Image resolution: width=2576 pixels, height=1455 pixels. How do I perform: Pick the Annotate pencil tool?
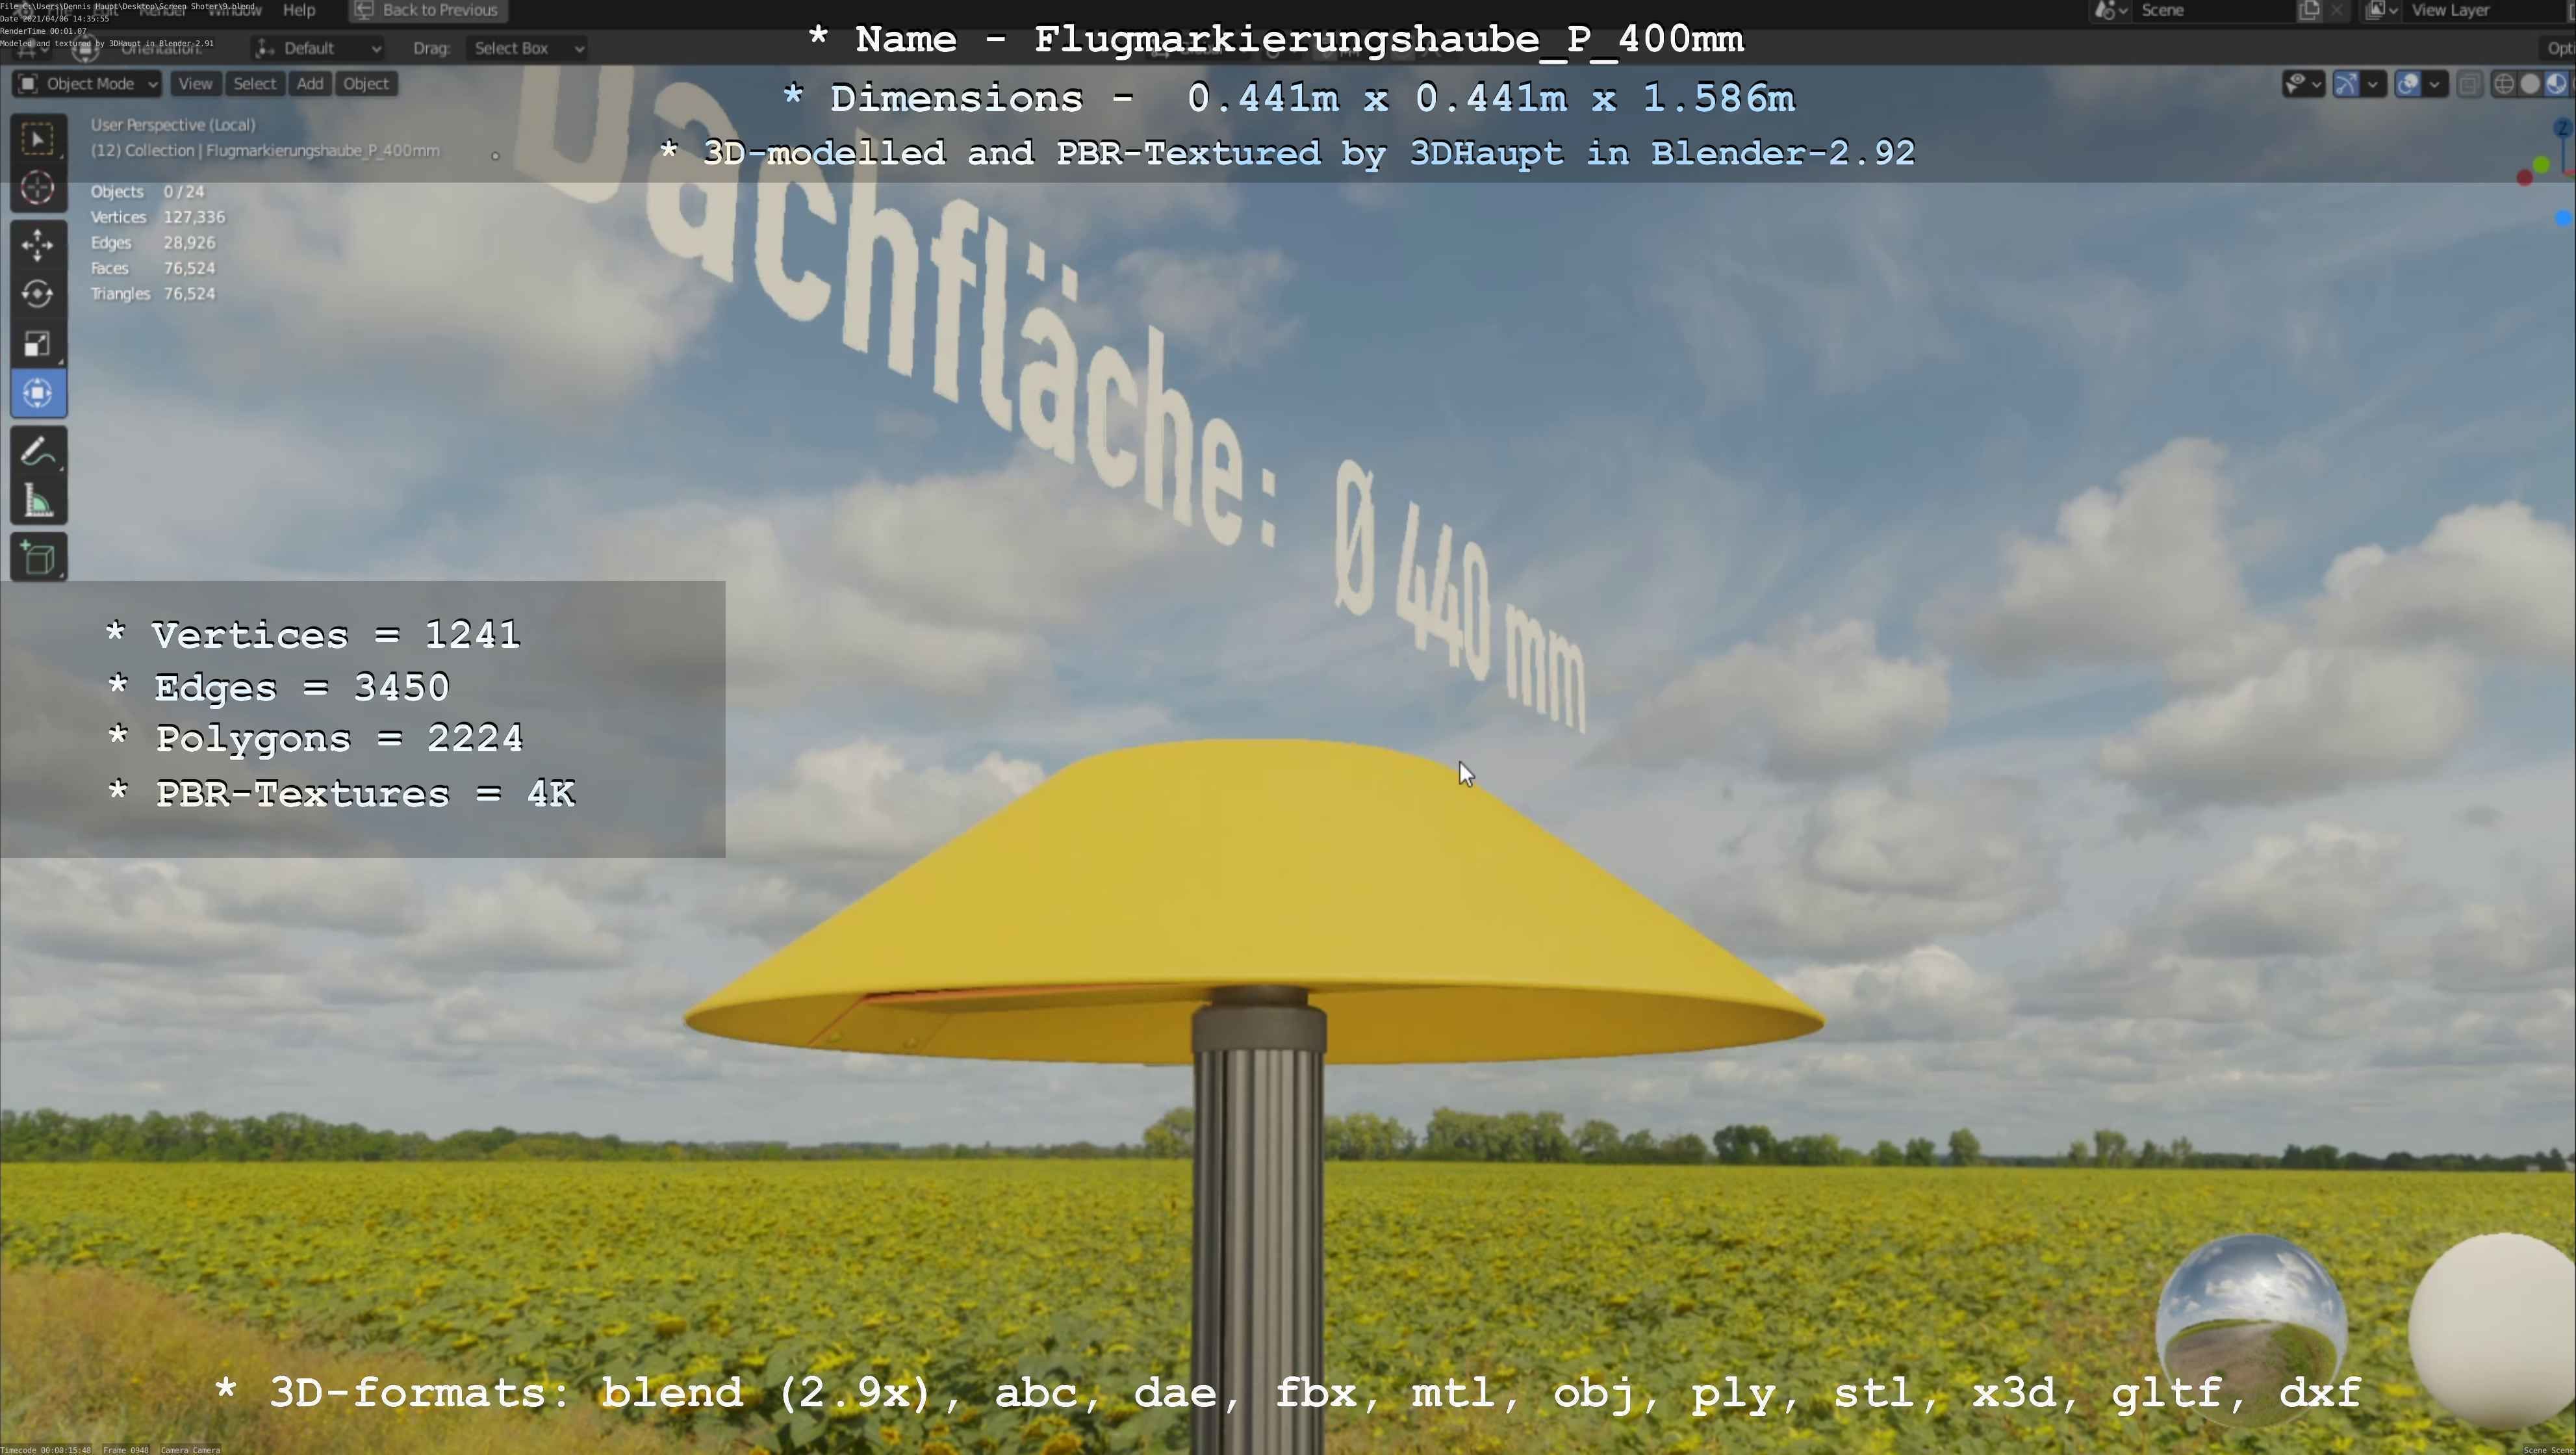click(x=38, y=452)
